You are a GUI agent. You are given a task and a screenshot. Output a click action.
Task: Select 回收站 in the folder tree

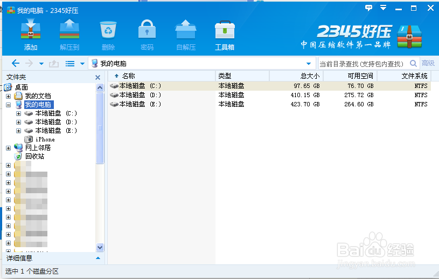coord(34,156)
